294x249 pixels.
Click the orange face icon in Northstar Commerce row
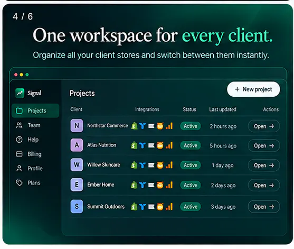[160, 126]
